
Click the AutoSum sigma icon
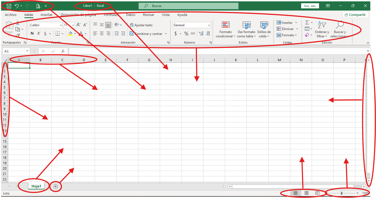pos(307,22)
